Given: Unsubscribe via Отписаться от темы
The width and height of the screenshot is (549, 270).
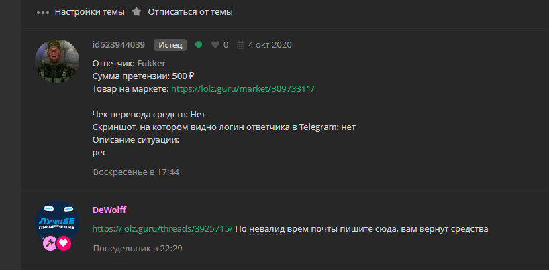Looking at the screenshot, I should coord(190,12).
